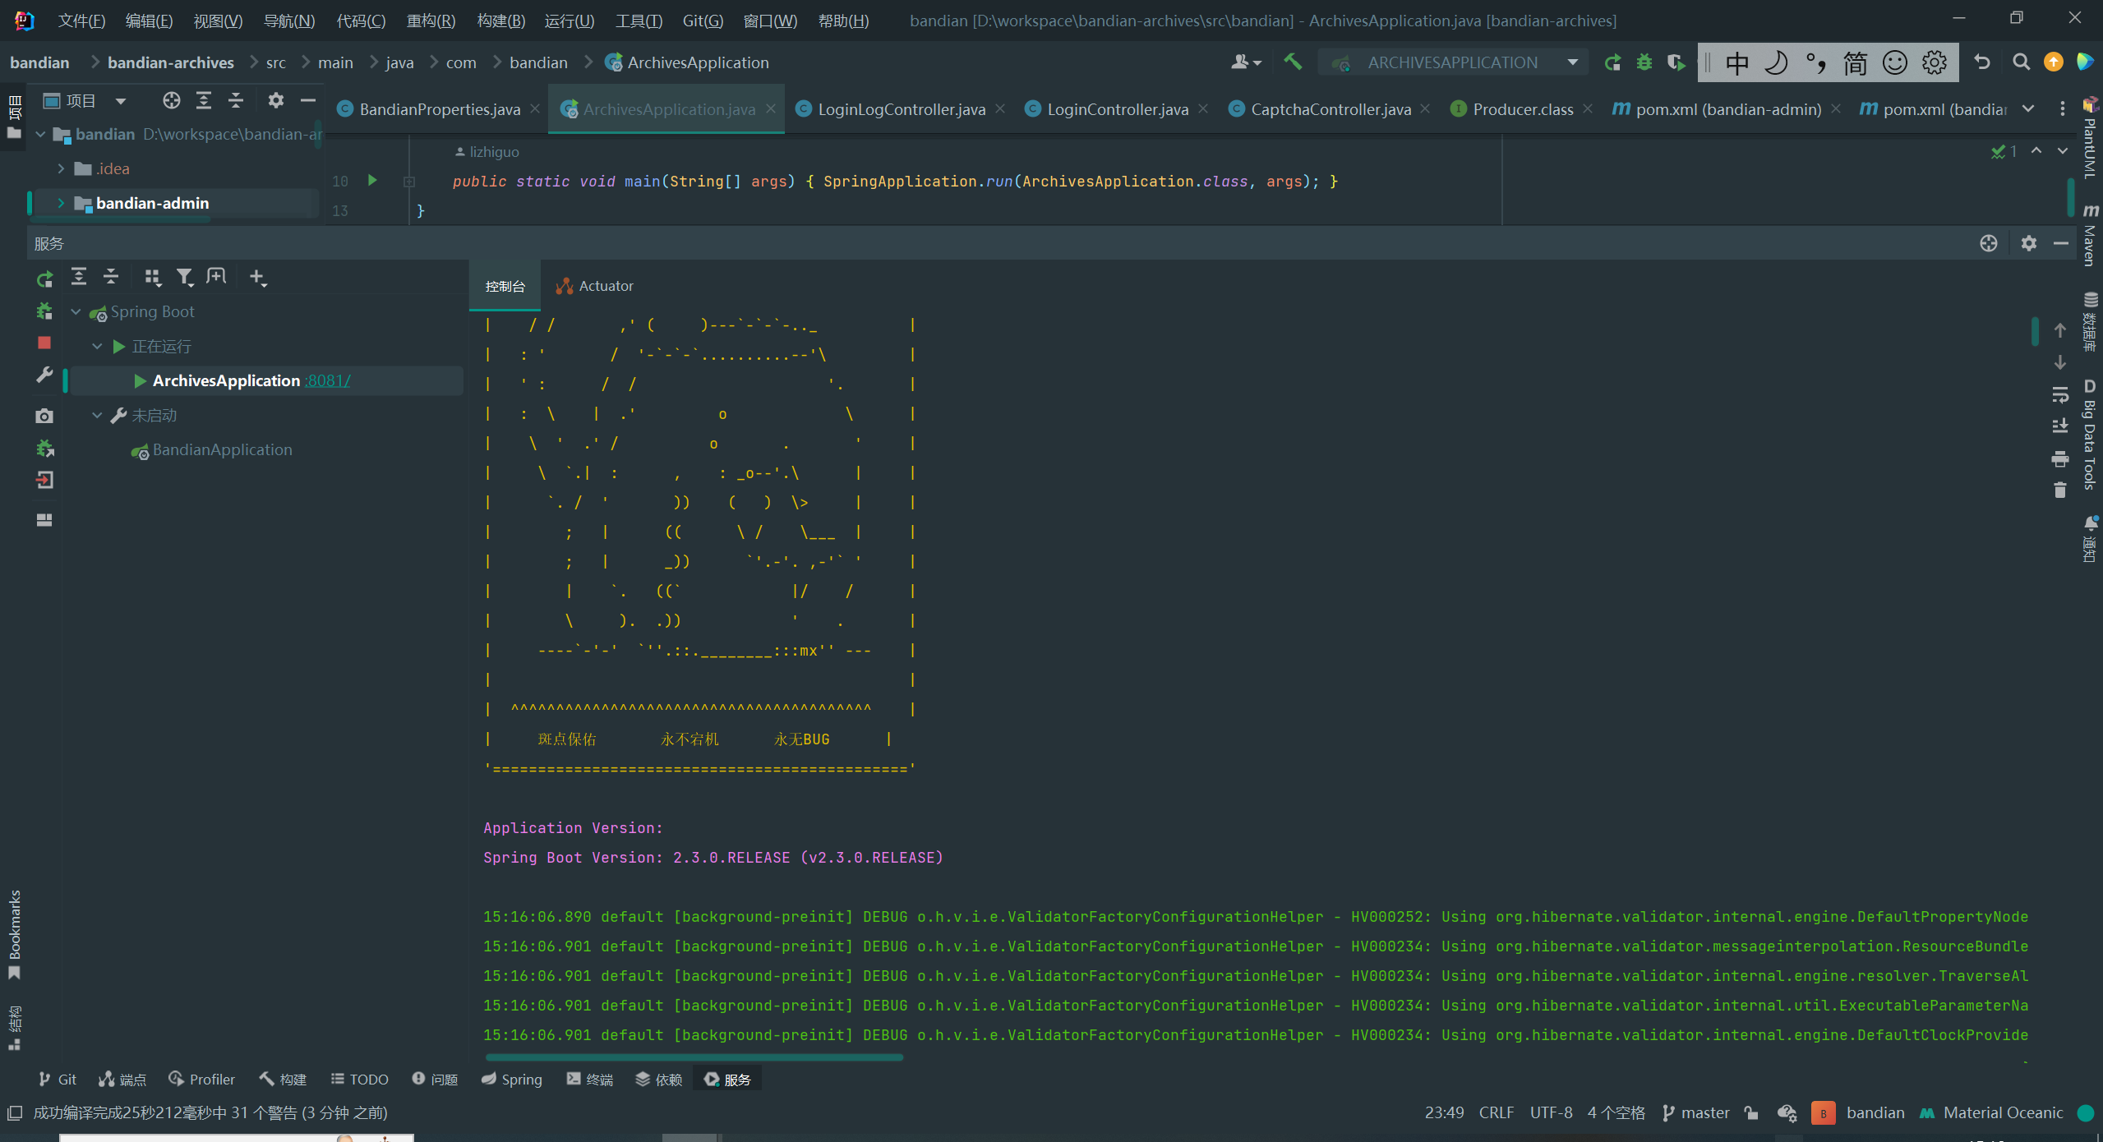
Task: Stop the running application red square
Action: 44,343
